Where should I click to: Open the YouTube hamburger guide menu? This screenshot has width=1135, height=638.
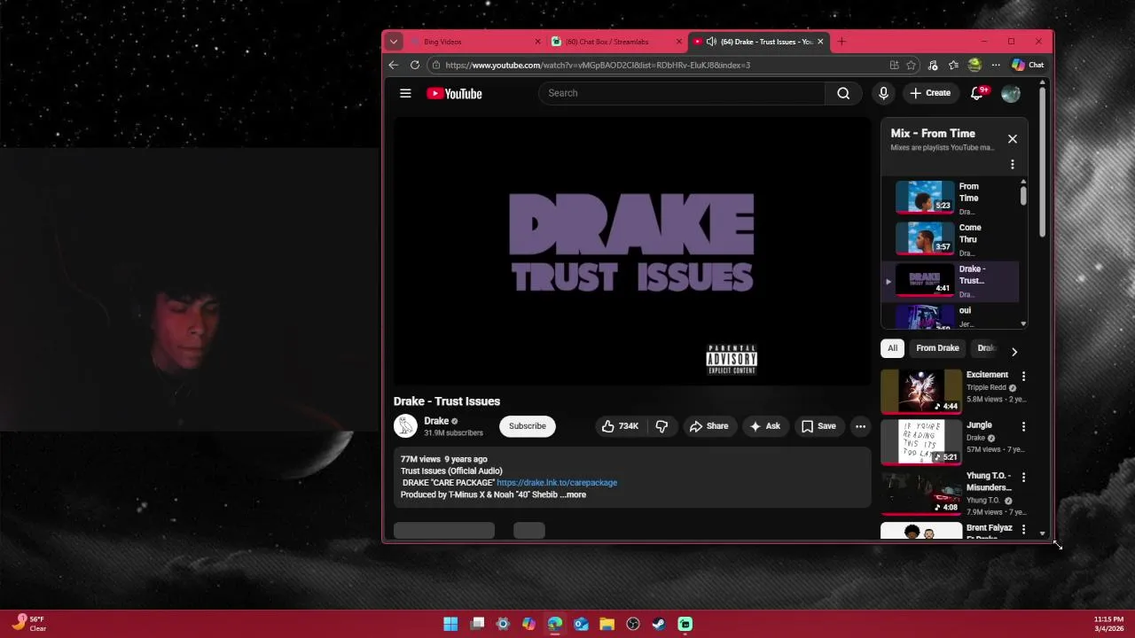(405, 93)
